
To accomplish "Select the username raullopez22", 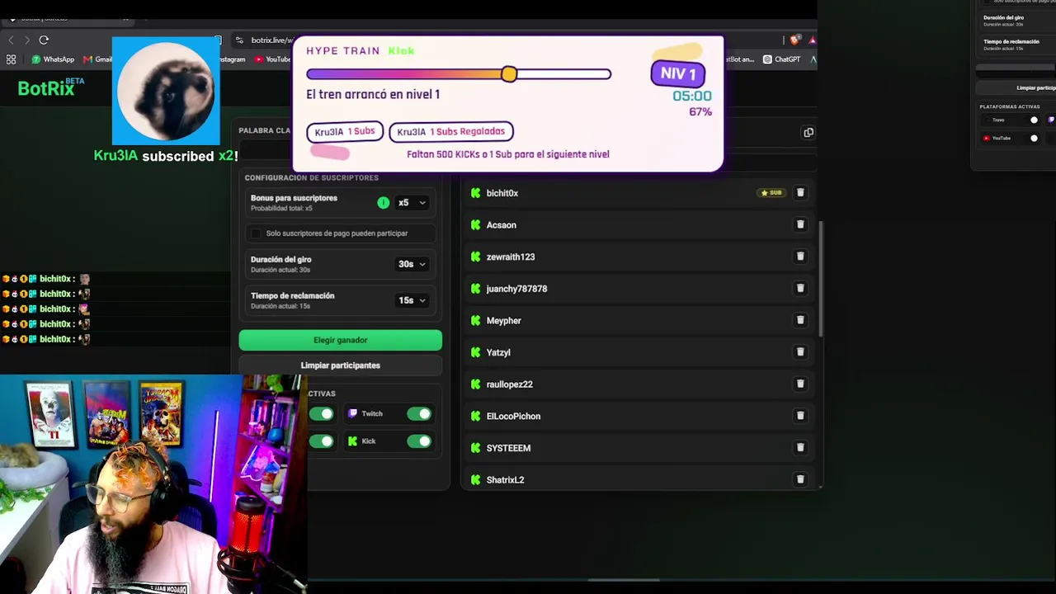I will (x=510, y=384).
